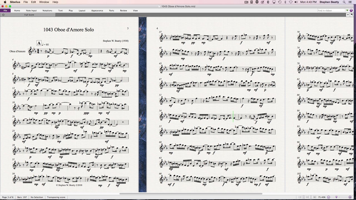
Task: Open a new tab with plus button
Action: point(348,15)
